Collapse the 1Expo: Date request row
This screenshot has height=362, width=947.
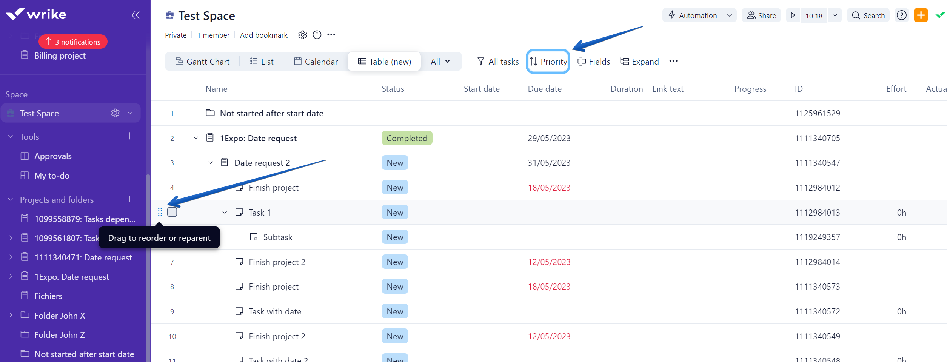tap(196, 138)
